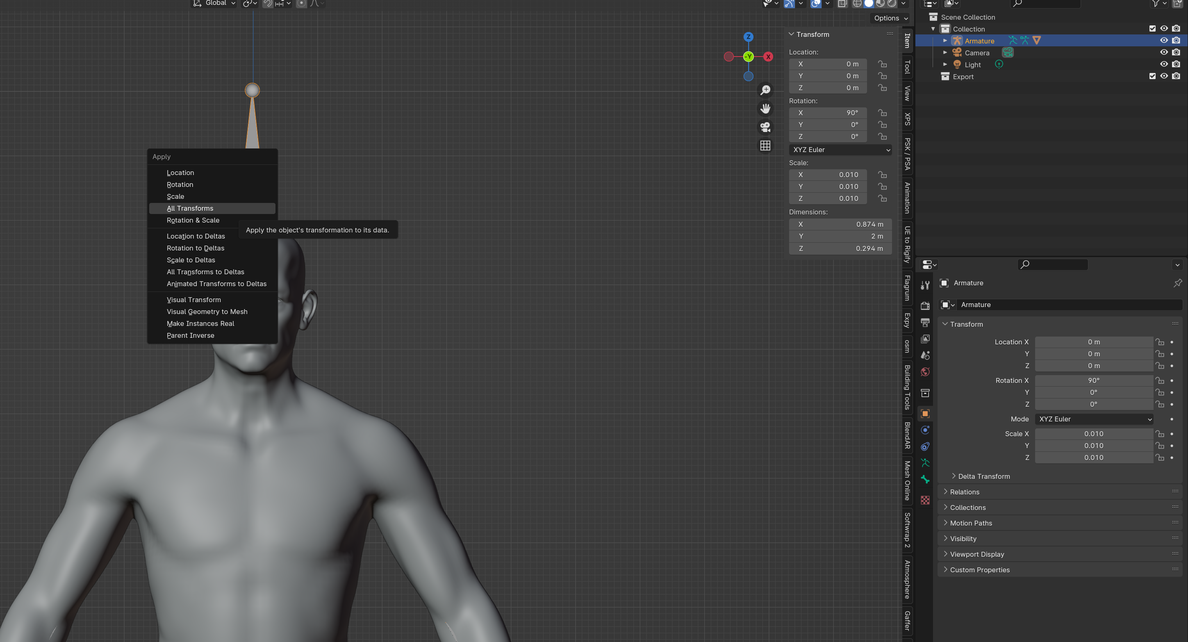Toggle visibility eye icon for Camera
This screenshot has width=1188, height=642.
point(1163,52)
